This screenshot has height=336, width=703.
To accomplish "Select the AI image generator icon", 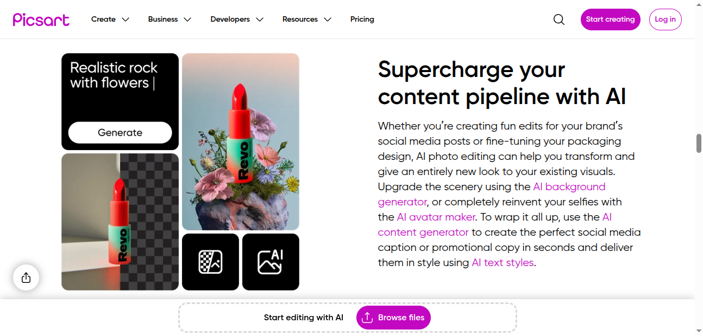I will point(271,262).
